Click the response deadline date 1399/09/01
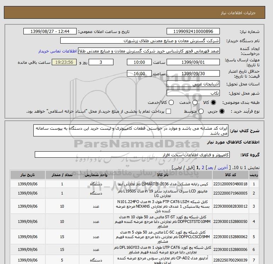 click(x=193, y=62)
